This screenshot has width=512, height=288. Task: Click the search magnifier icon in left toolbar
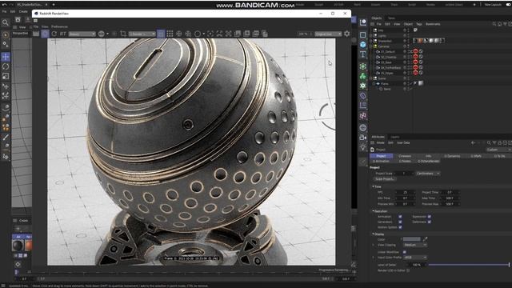(6, 22)
